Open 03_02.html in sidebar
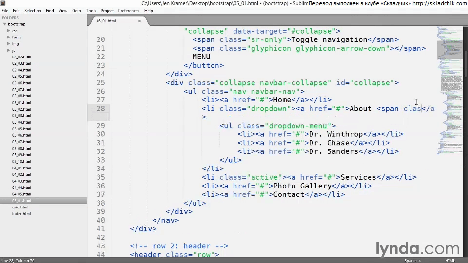The height and width of the screenshot is (263, 468). (x=21, y=110)
